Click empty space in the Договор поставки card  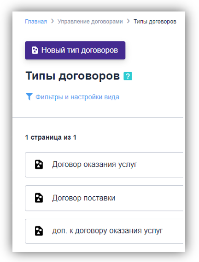click(149, 198)
